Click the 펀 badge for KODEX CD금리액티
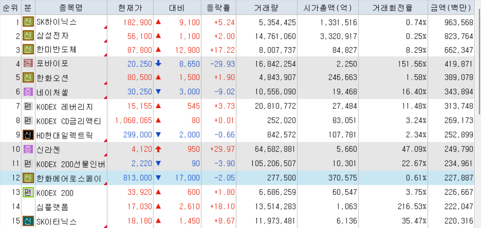 pos(28,121)
